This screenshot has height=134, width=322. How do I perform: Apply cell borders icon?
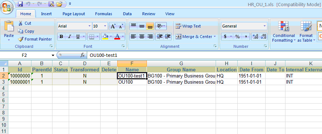point(92,37)
